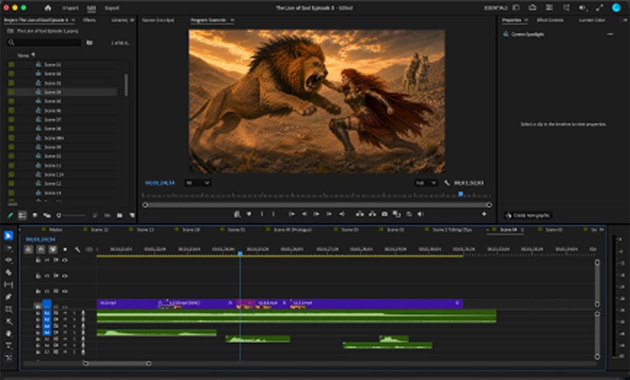Click the Home icon in header
This screenshot has height=380, width=630.
[x=48, y=8]
